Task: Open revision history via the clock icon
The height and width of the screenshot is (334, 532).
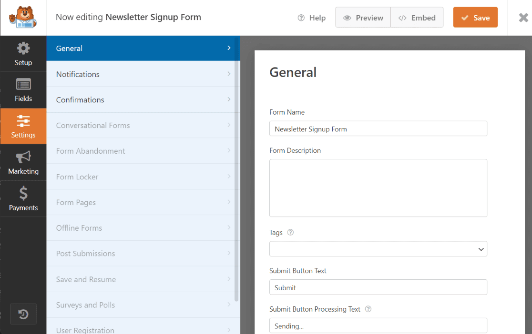Action: 23,314
